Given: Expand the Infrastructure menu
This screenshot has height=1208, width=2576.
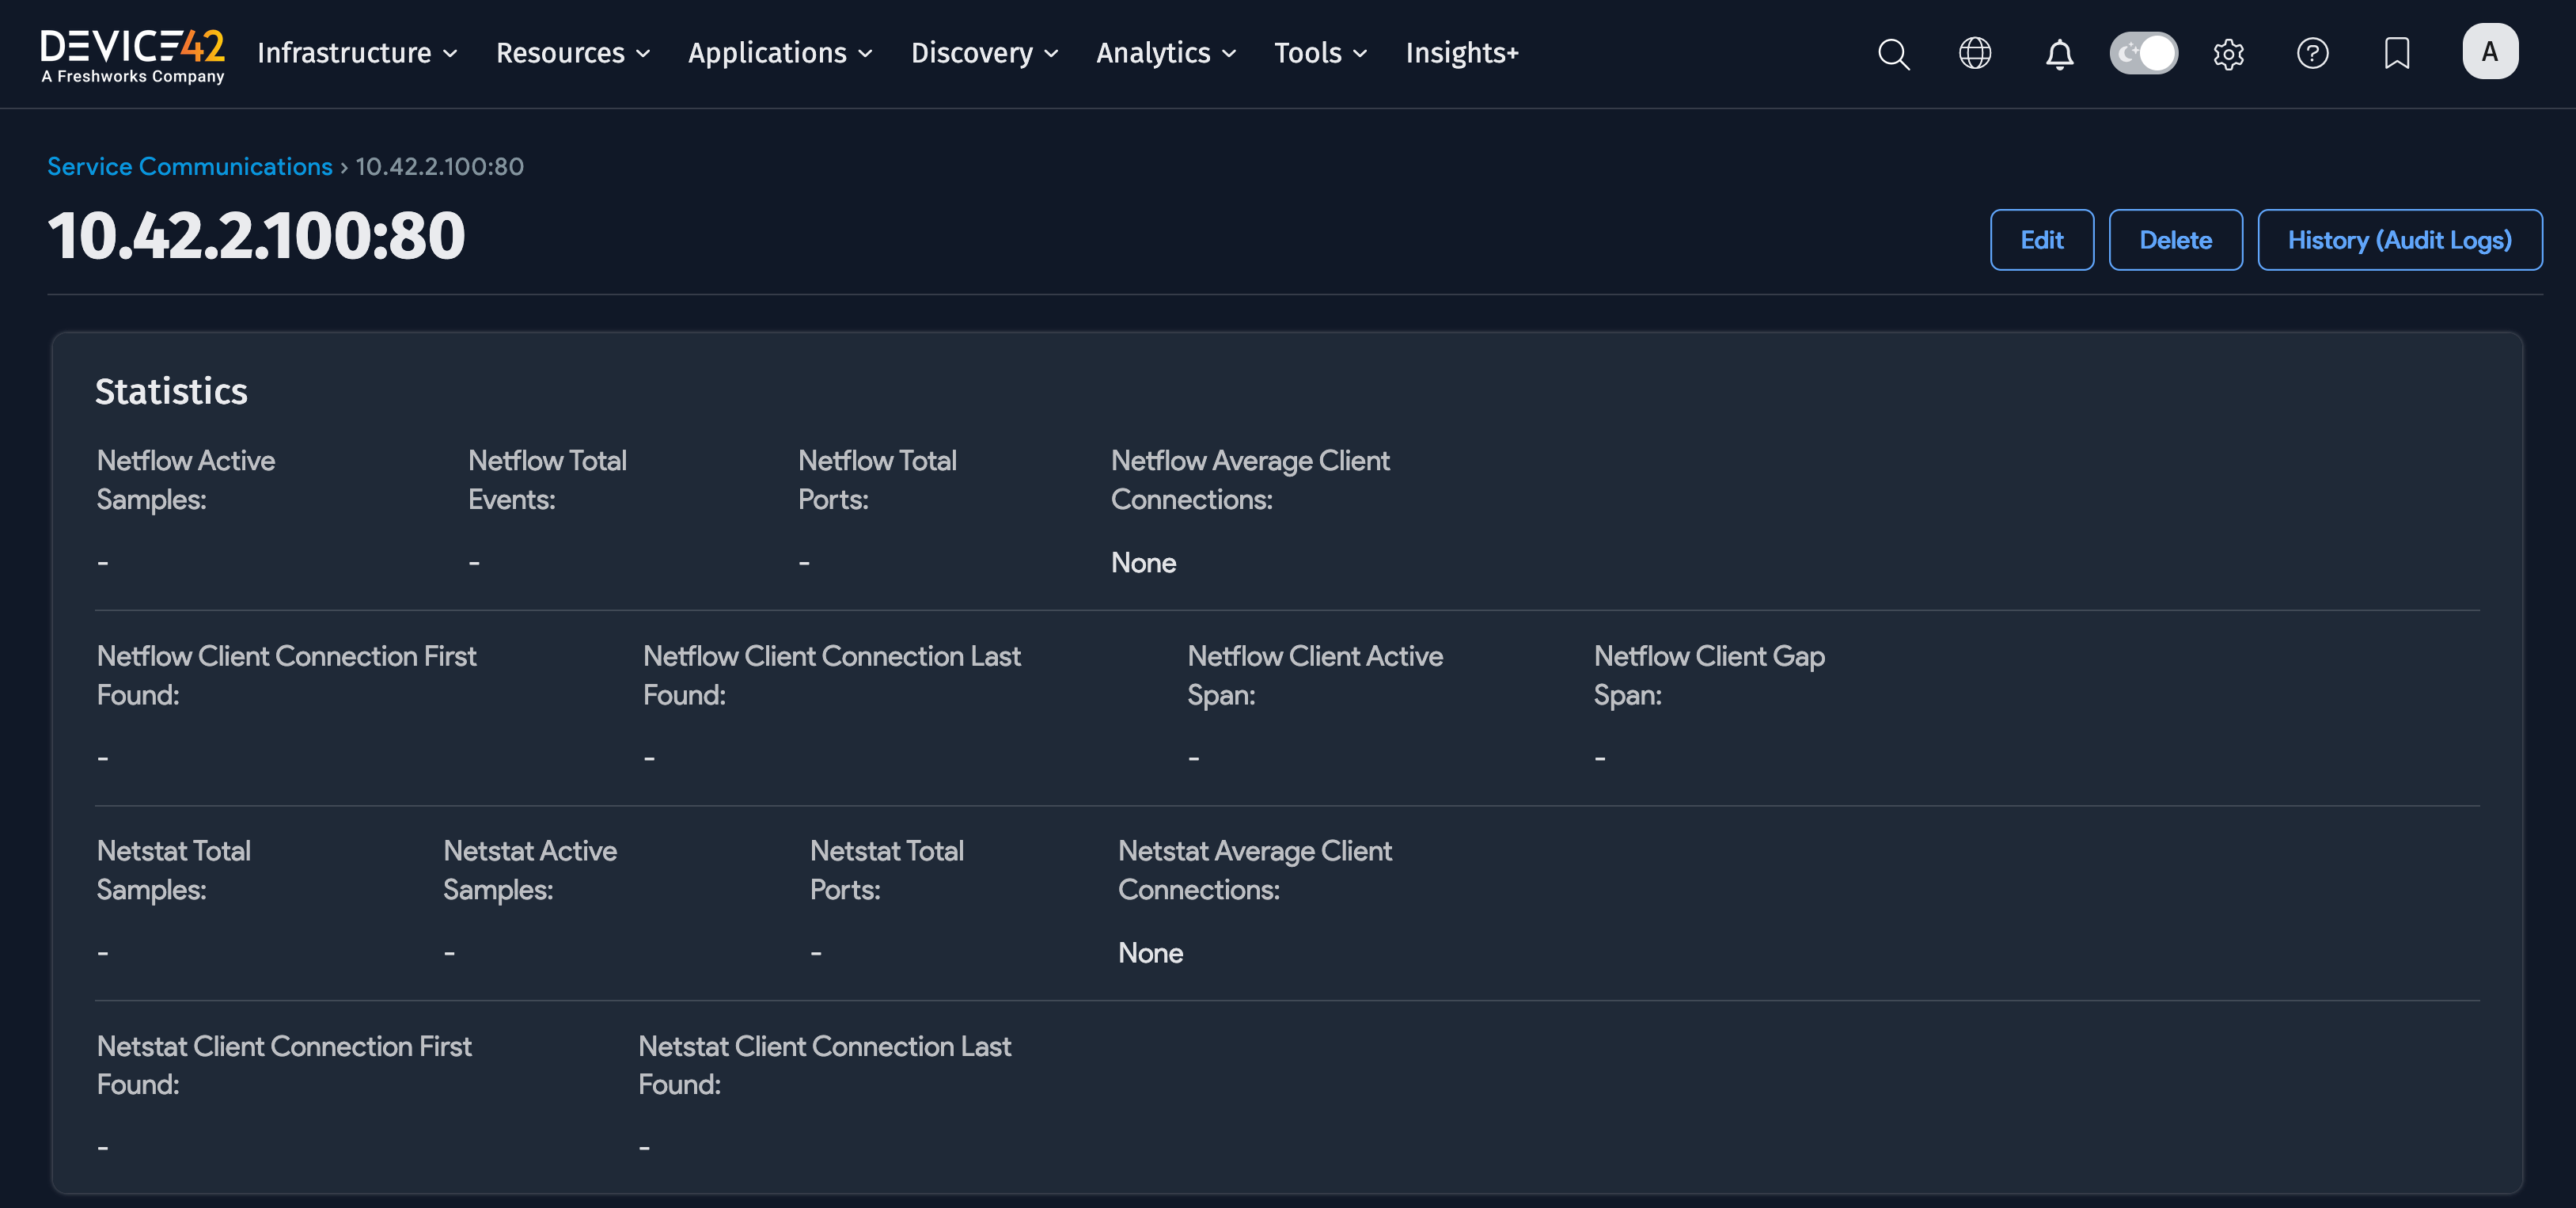Looking at the screenshot, I should [x=357, y=53].
